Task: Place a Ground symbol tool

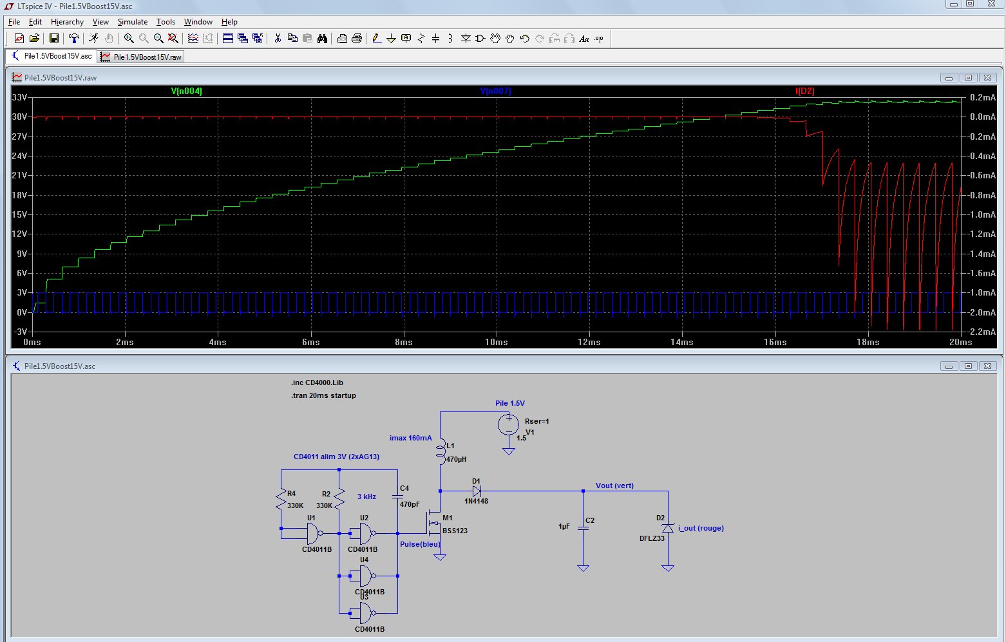Action: click(x=391, y=39)
